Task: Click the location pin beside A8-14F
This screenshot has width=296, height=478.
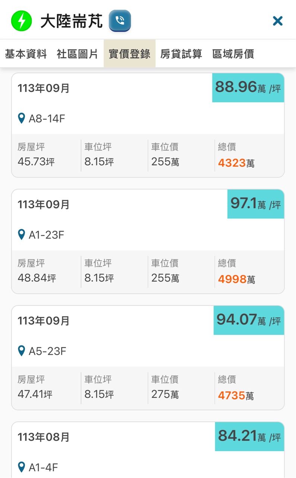Action: (22, 119)
